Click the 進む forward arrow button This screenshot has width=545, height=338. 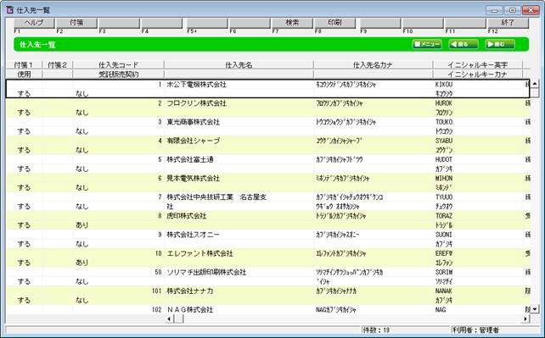tap(500, 44)
